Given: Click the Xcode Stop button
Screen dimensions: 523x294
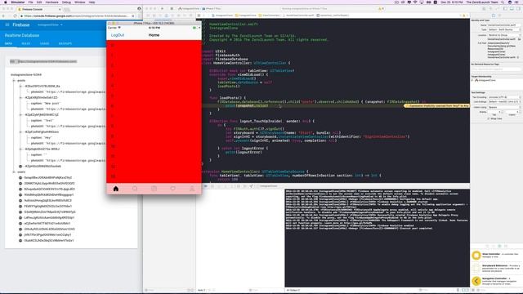Looking at the screenshot, I should pos(172,9).
